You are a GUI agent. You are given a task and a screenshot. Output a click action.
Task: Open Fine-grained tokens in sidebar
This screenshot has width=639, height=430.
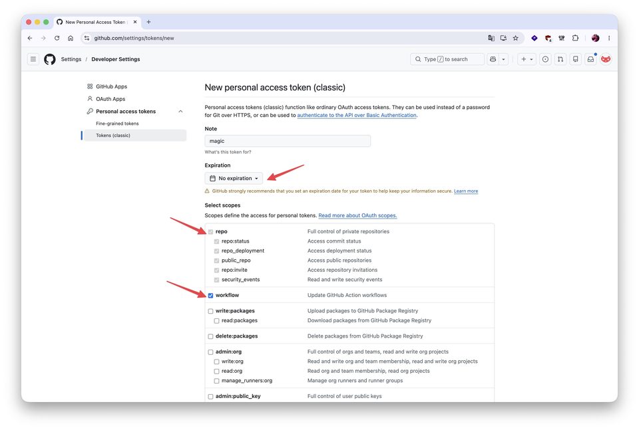(117, 124)
